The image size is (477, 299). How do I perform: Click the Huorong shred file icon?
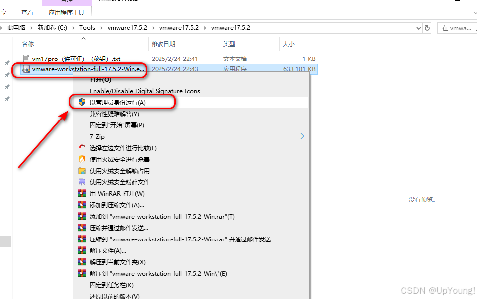(82, 182)
